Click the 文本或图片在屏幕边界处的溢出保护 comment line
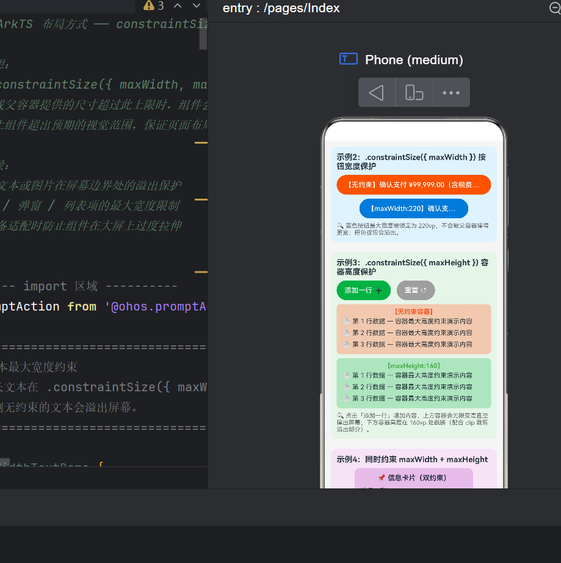This screenshot has height=563, width=561. pos(91,185)
